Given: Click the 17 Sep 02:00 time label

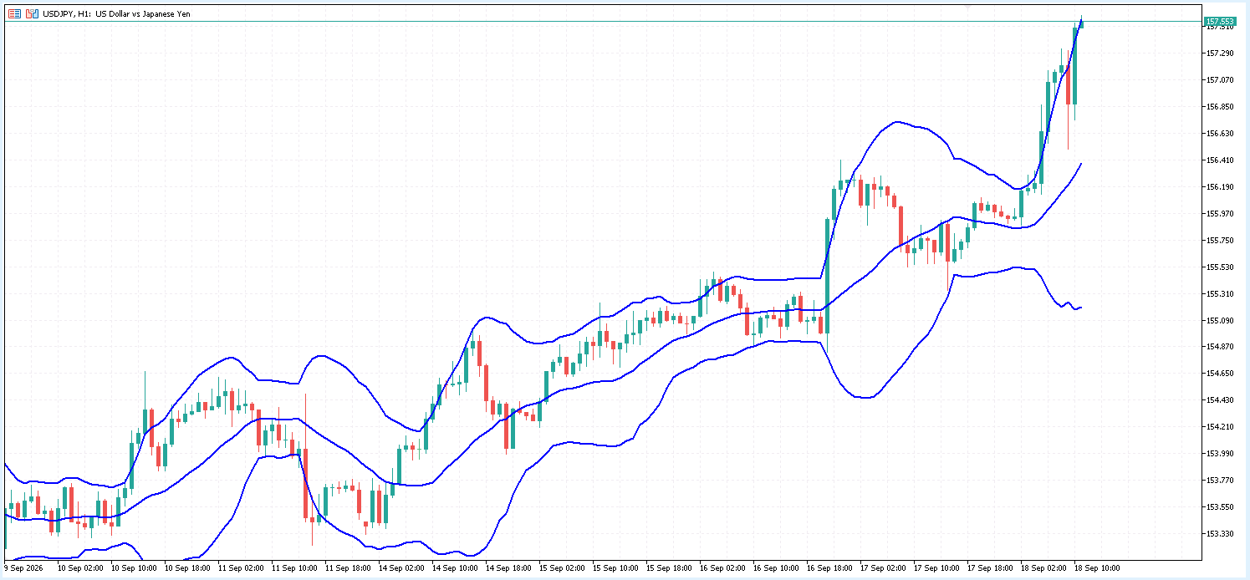Looking at the screenshot, I should point(882,567).
